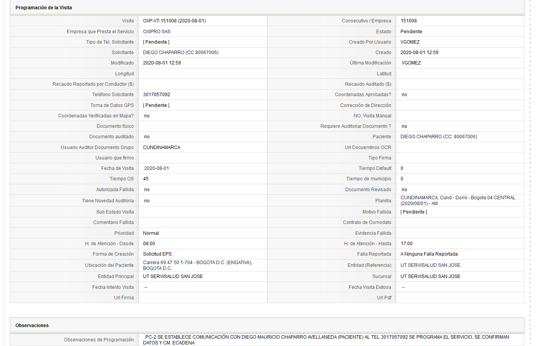Click the Sucursal value UT SERVISALUD SAN JOSE
Viewport: 539px width, 346px height.
[430, 276]
